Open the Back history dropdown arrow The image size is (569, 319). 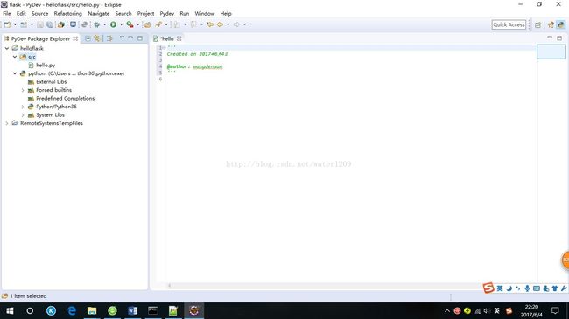228,24
